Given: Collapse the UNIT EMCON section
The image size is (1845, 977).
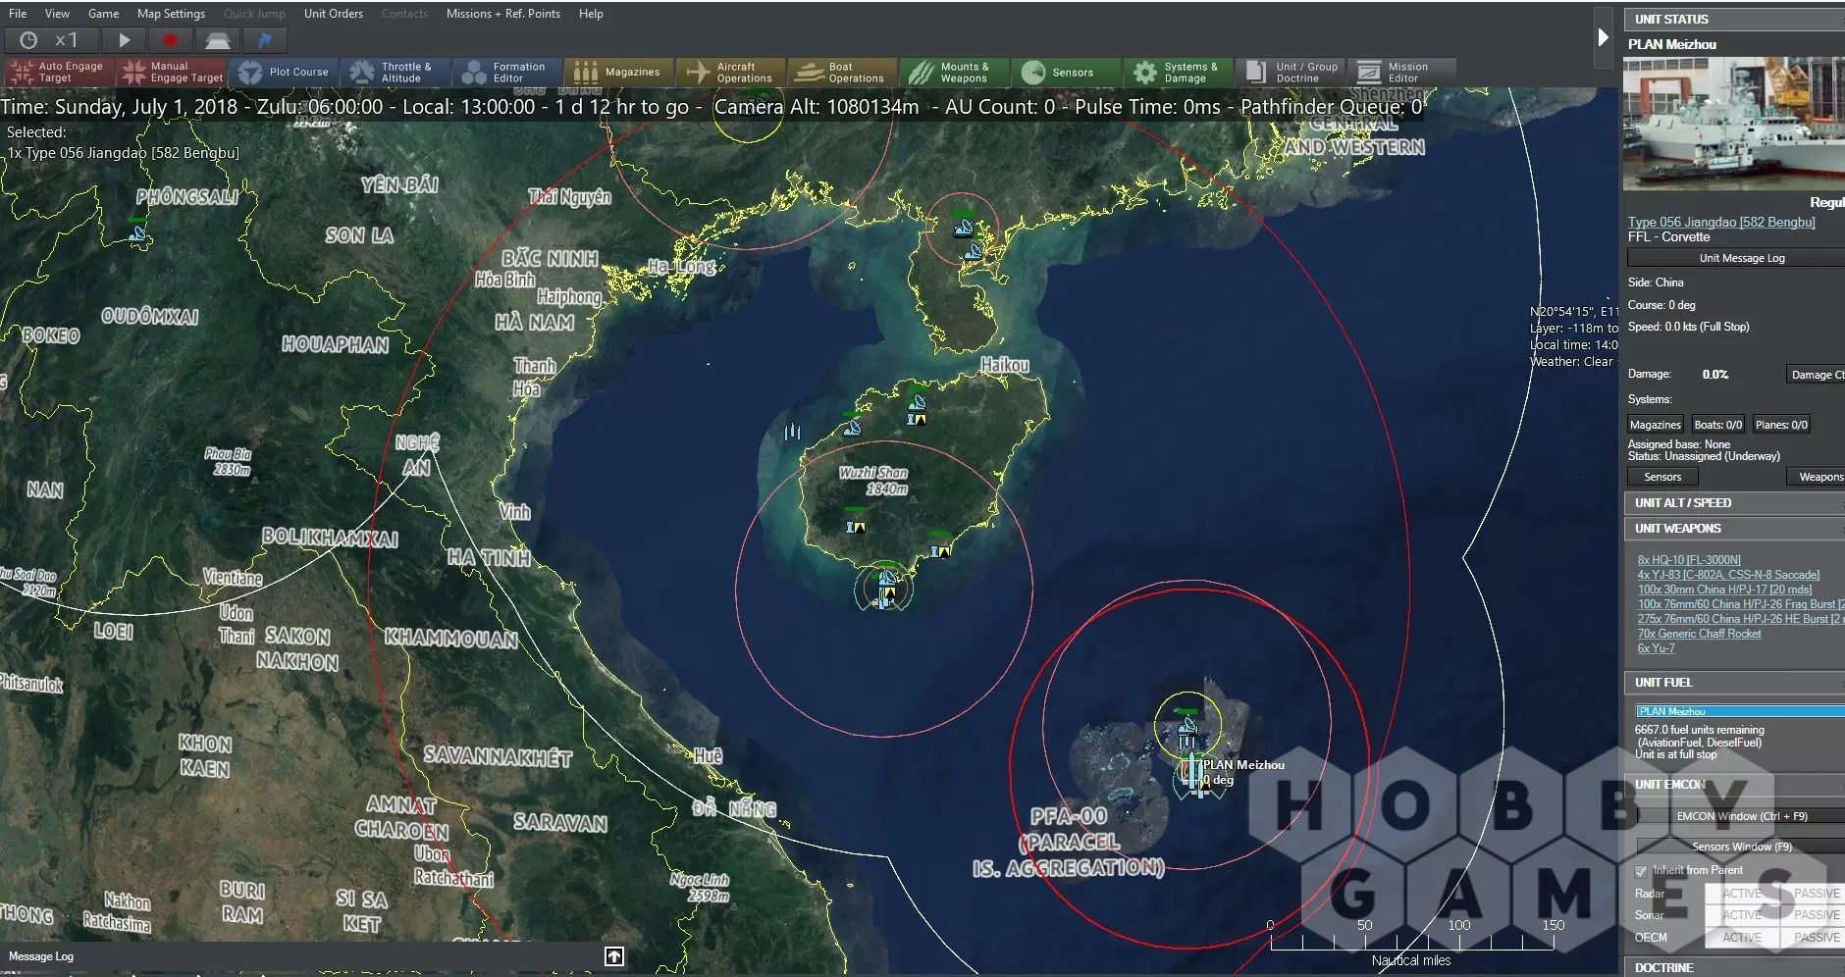Looking at the screenshot, I should pyautogui.click(x=1733, y=784).
